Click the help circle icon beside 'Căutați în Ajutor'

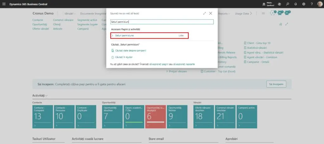113,57
